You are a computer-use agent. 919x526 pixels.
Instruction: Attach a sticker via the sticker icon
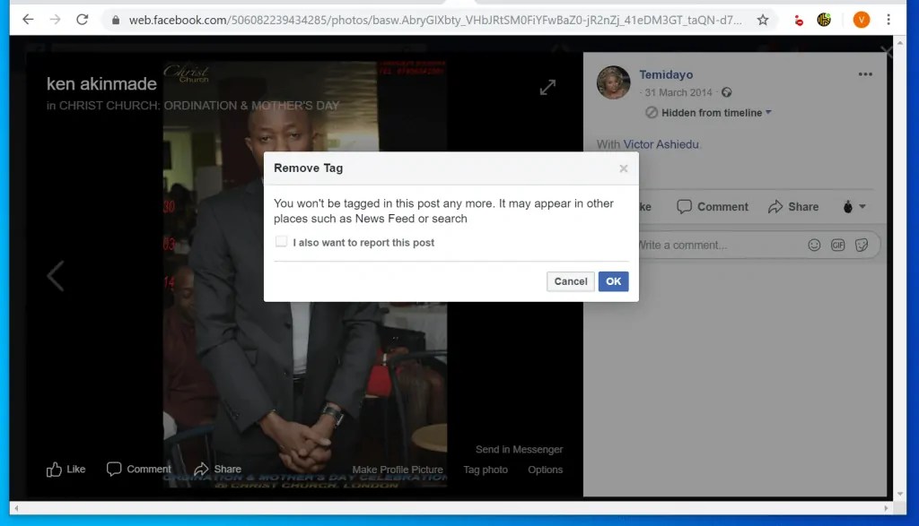[x=862, y=245]
